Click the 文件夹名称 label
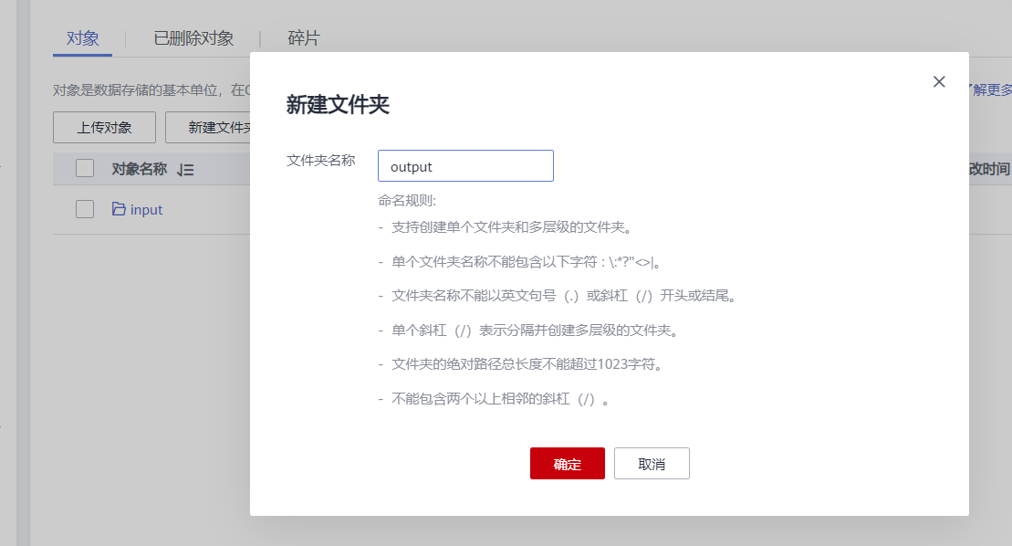 [321, 160]
